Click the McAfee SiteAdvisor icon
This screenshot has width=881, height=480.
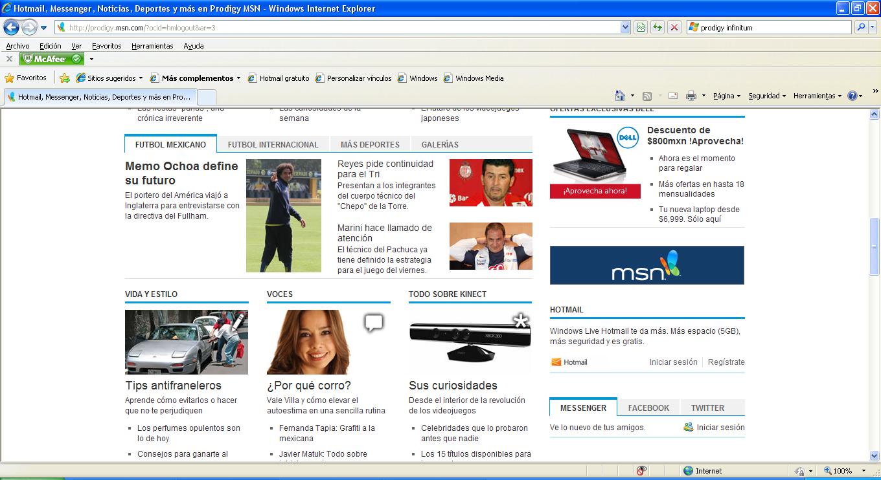[x=51, y=58]
